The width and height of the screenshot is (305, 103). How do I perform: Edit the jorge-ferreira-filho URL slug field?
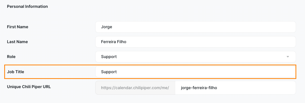point(235,88)
